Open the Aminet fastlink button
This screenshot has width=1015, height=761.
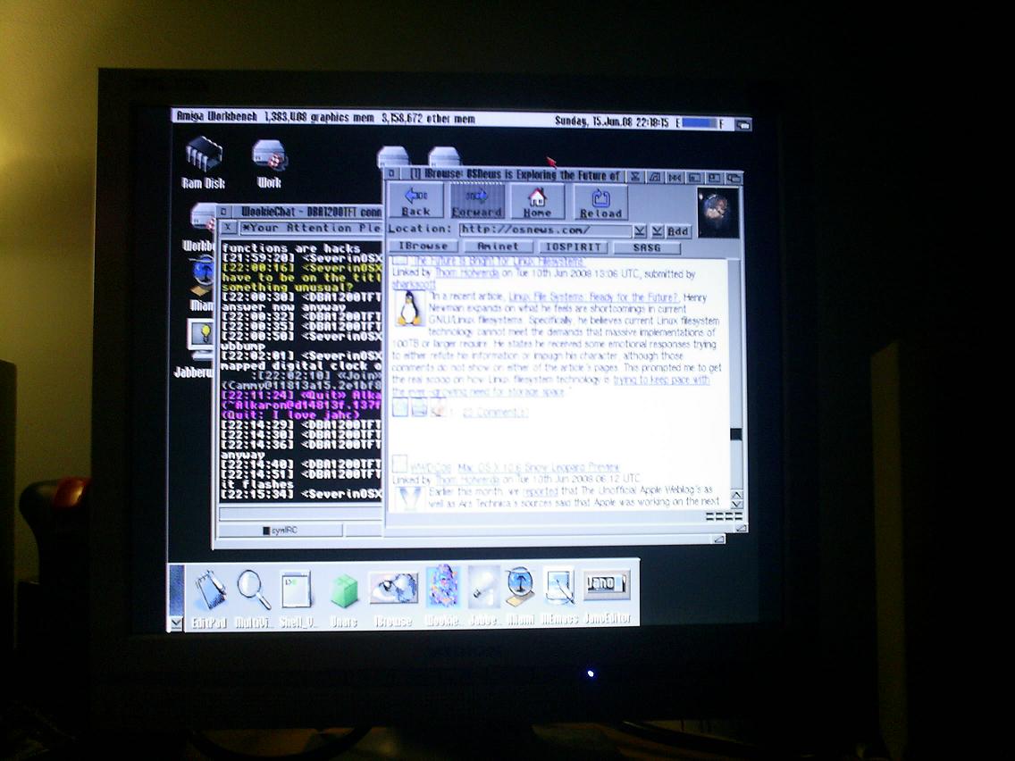(x=497, y=247)
